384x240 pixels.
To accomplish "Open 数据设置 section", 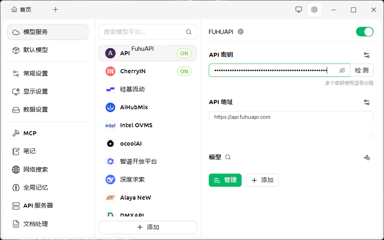I will click(48, 110).
